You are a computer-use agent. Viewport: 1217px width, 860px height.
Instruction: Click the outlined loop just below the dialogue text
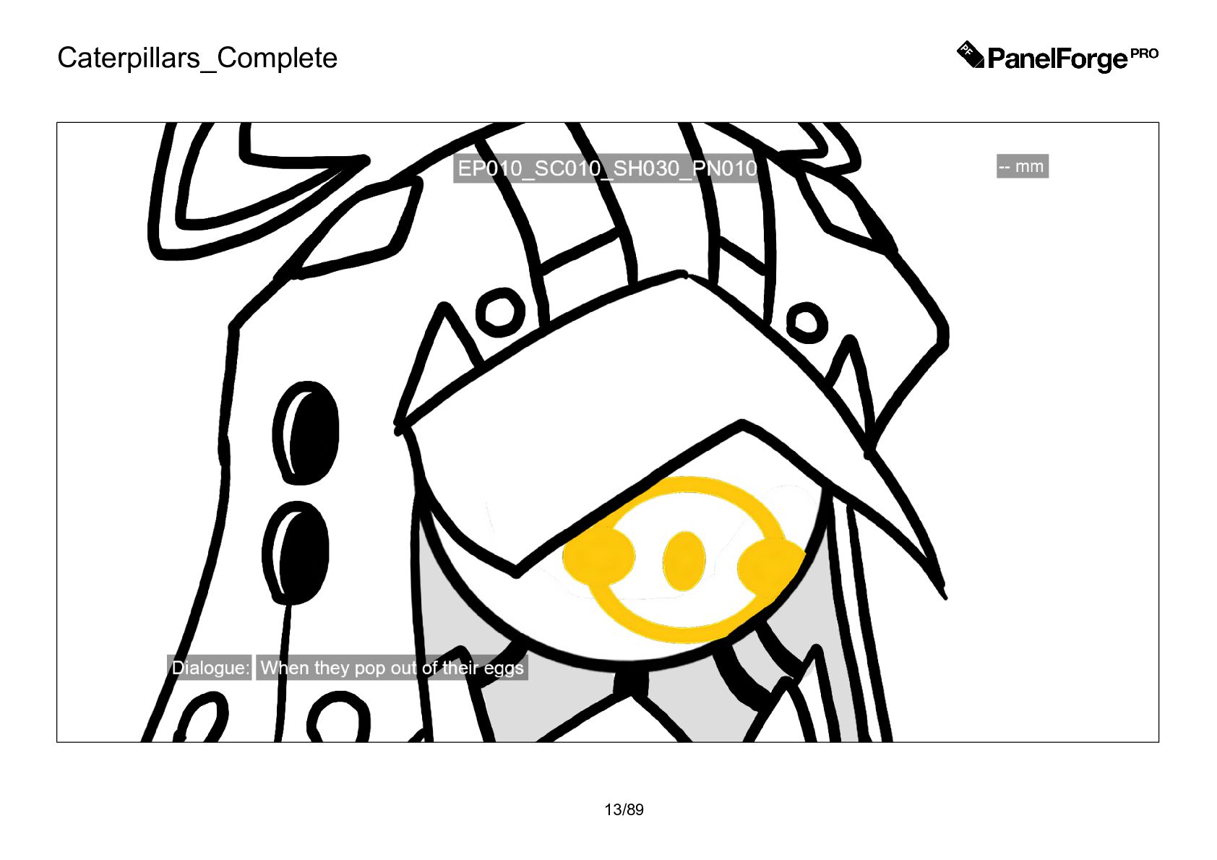(x=338, y=717)
